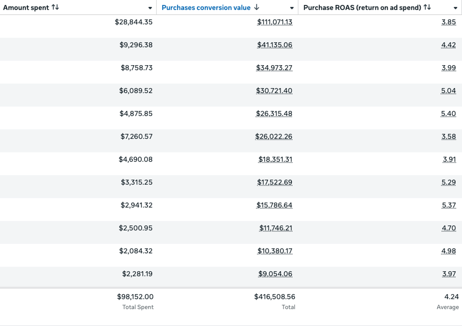Select the $6,089.52 amount spent cell
Image resolution: width=462 pixels, height=326 pixels.
[x=136, y=91]
